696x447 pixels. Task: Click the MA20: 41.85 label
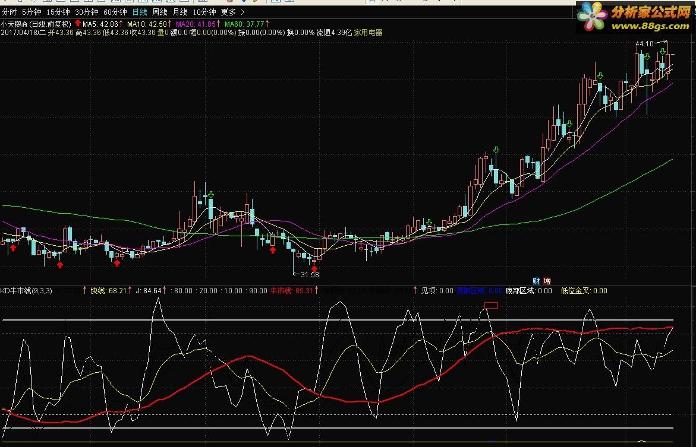coord(196,24)
